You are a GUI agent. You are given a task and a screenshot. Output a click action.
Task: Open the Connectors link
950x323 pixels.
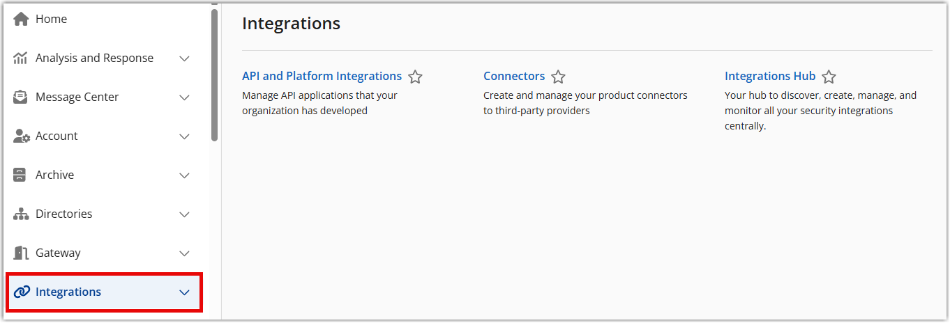(x=514, y=77)
